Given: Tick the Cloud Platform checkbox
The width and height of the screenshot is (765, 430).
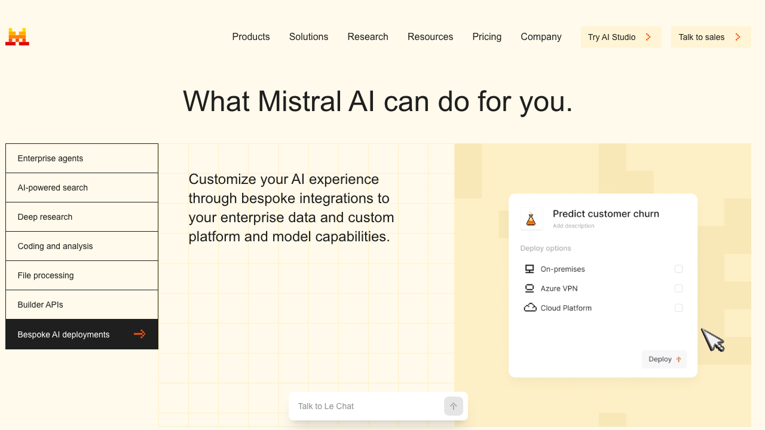Looking at the screenshot, I should pos(679,308).
